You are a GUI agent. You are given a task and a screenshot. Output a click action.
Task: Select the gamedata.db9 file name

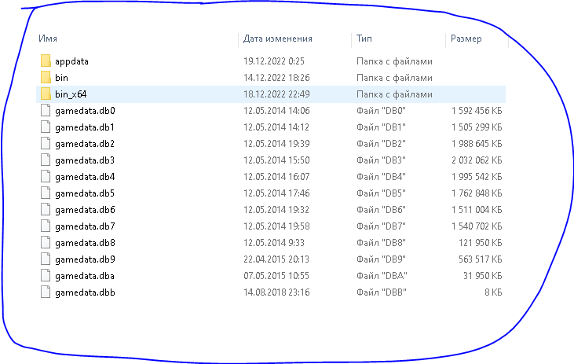(x=85, y=259)
